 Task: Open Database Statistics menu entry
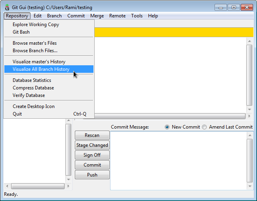(32, 80)
